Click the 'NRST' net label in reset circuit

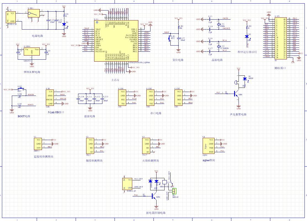pyautogui.click(x=167, y=32)
